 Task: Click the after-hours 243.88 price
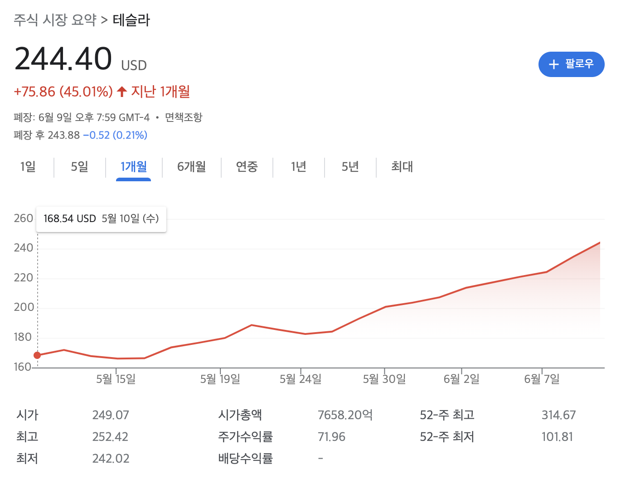63,135
